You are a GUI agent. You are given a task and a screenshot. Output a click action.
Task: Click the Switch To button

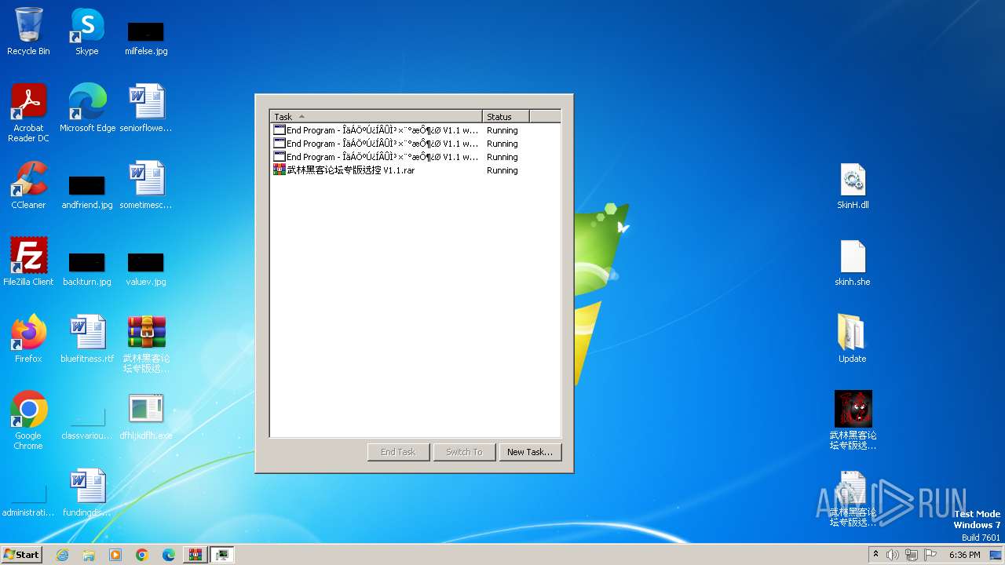[x=464, y=452]
